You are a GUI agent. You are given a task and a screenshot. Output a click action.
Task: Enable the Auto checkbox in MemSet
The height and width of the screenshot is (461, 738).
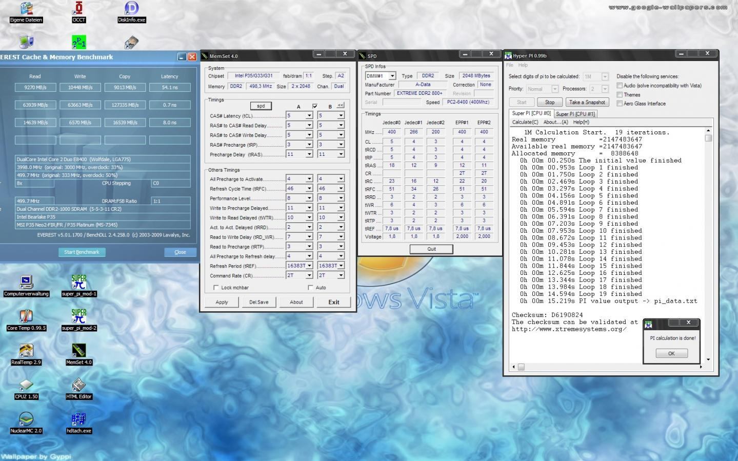(x=310, y=288)
